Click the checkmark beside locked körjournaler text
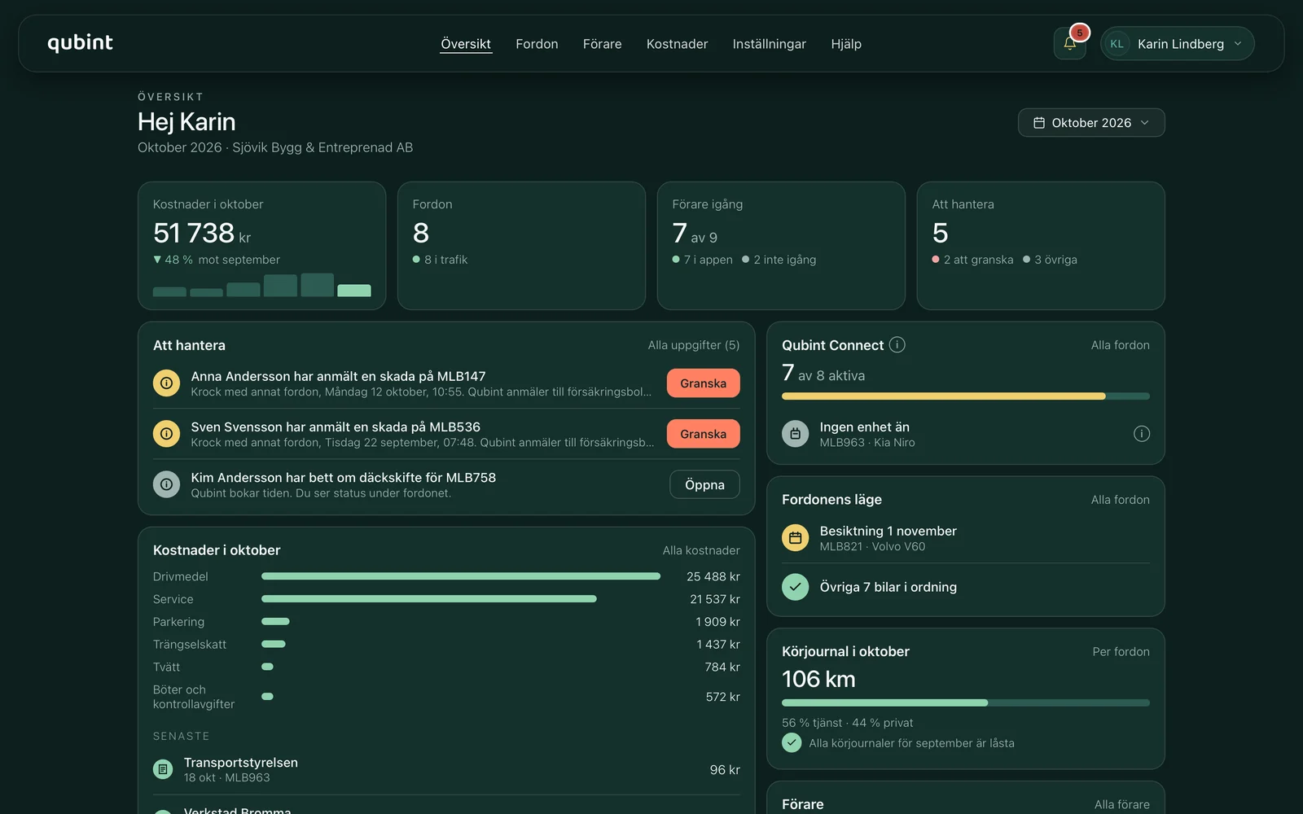The height and width of the screenshot is (814, 1303). 792,742
